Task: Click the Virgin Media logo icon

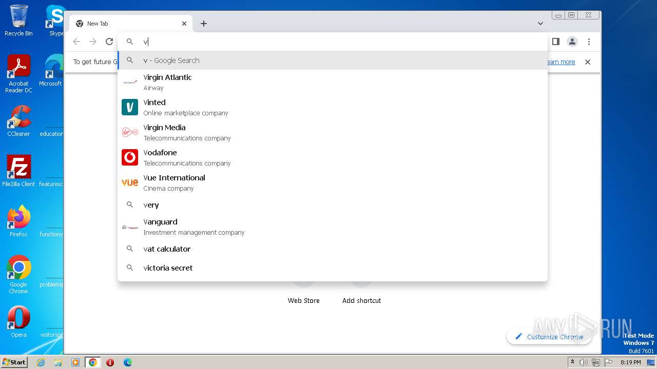Action: 130,132
